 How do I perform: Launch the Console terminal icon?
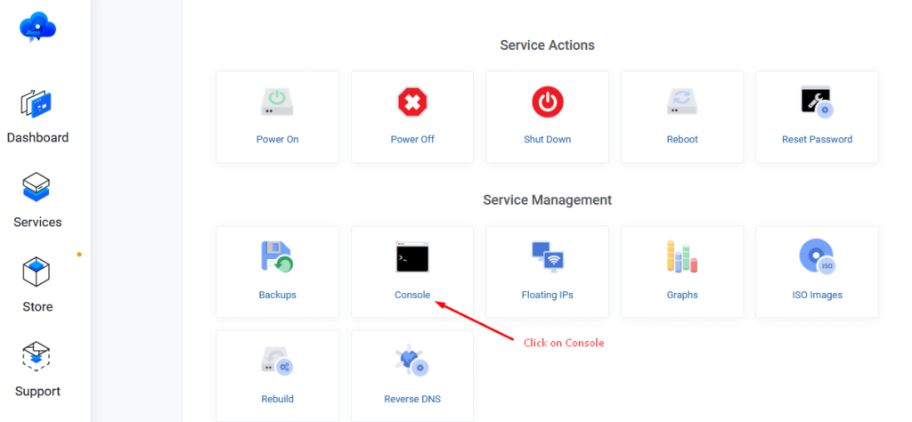tap(412, 256)
